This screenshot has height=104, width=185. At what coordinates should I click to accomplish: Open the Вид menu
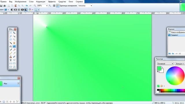[11, 2]
